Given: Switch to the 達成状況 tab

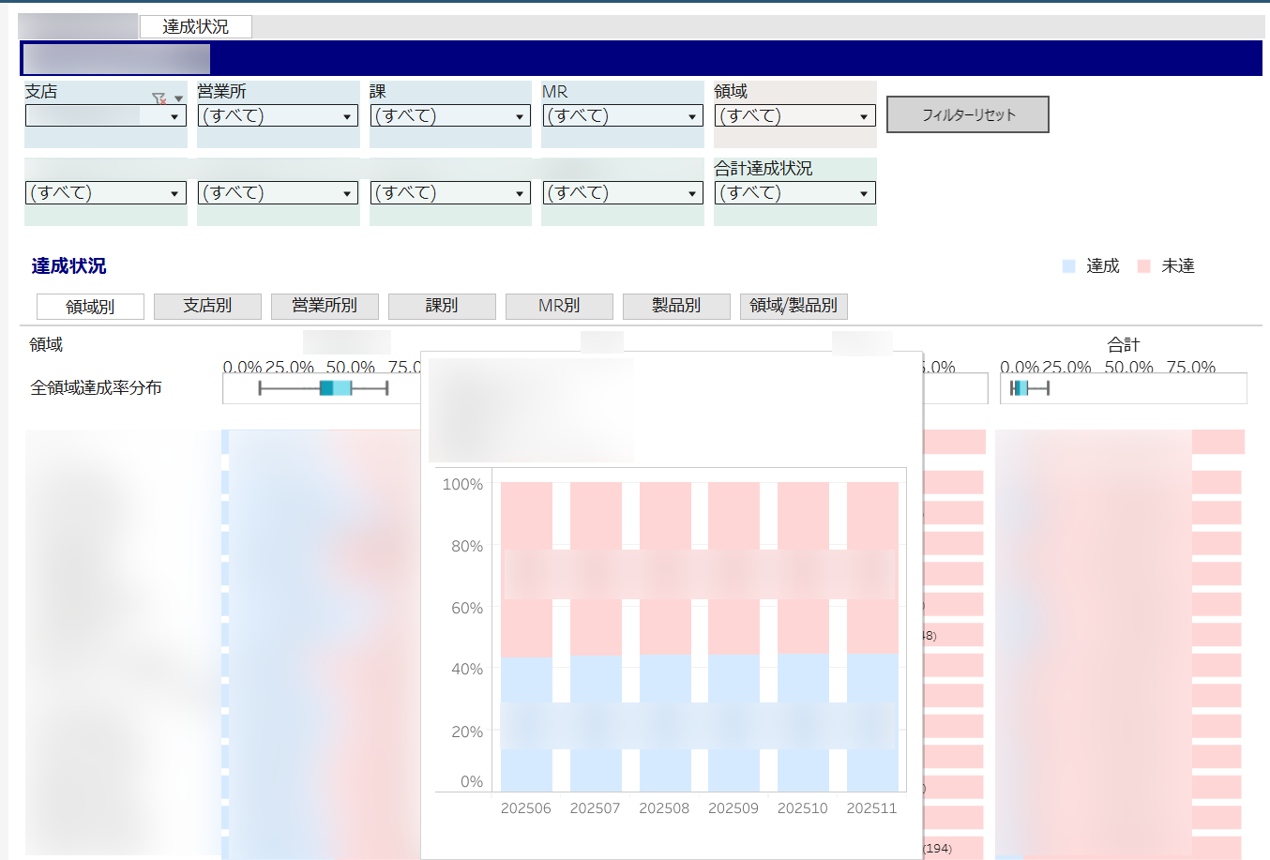Looking at the screenshot, I should point(195,26).
